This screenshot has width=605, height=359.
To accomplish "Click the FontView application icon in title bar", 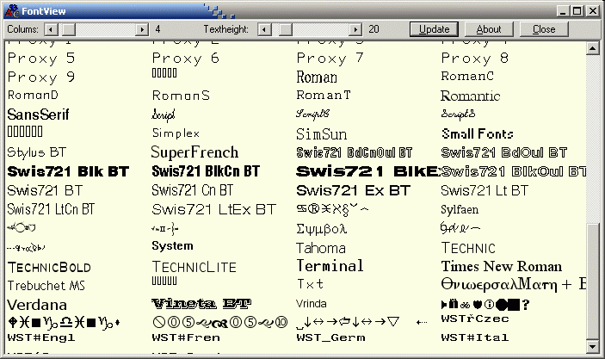I will click(12, 11).
